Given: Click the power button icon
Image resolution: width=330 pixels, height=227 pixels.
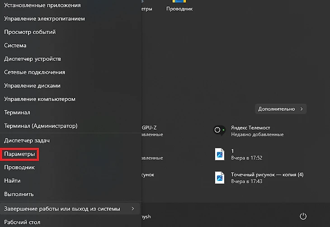Looking at the screenshot, I should coord(303,217).
